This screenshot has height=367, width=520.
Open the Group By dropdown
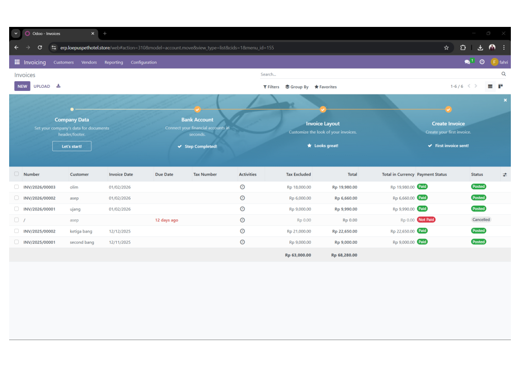coord(297,87)
